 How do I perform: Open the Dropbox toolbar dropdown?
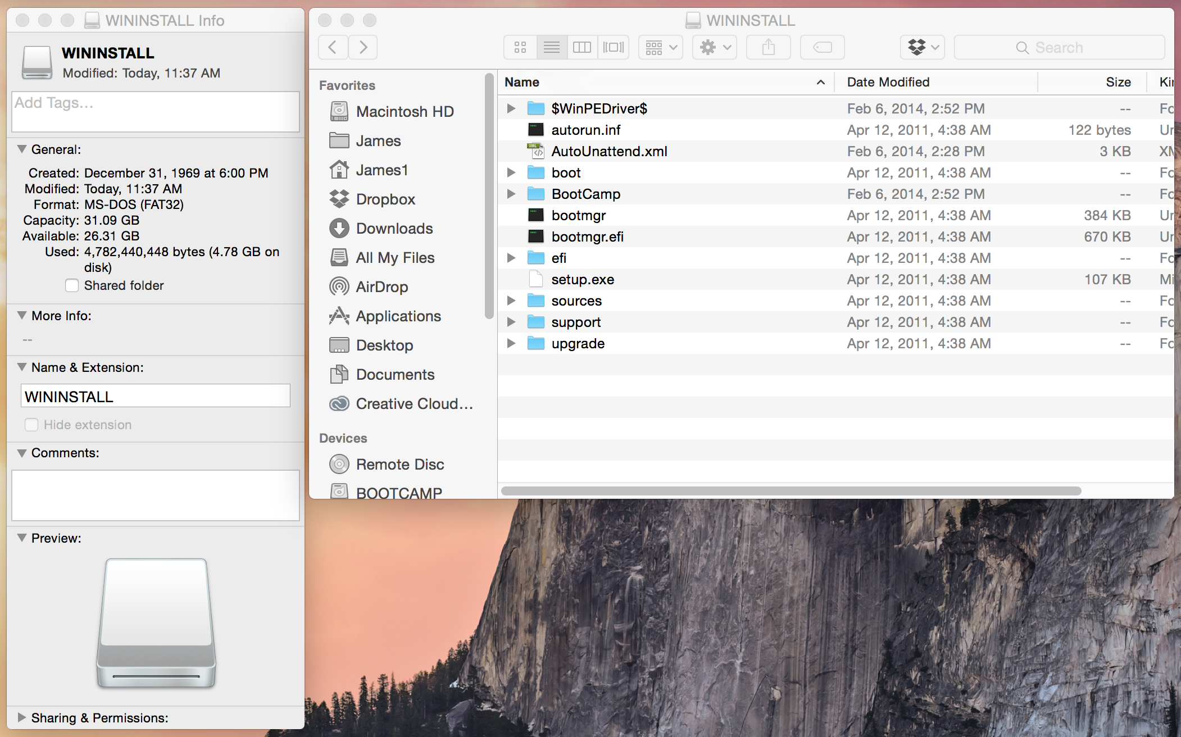pos(923,47)
